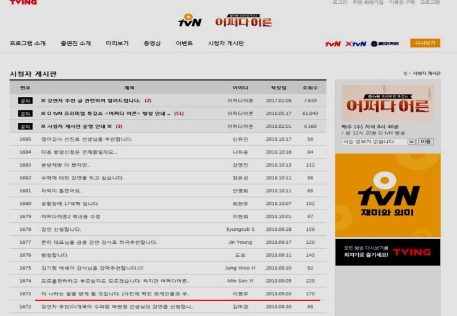Open the 강연자 추천 글 관련 notice post
The image size is (457, 316).
point(91,100)
